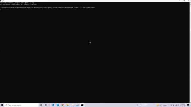191x107 pixels.
Task: Open the taskbar clock and date
Action: pyautogui.click(x=183, y=105)
